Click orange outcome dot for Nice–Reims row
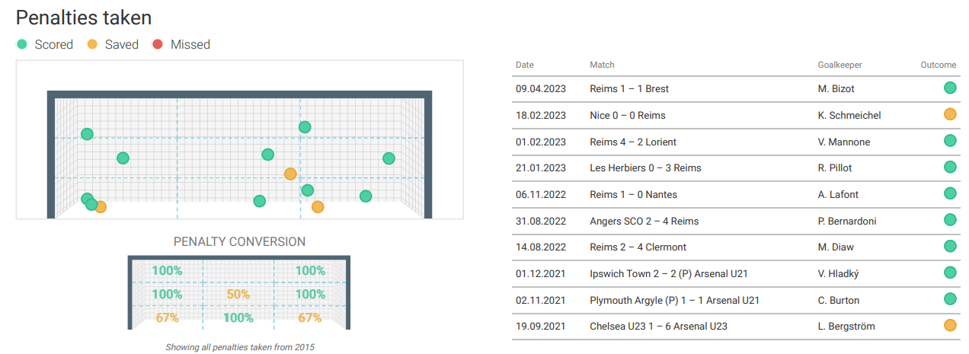969x354 pixels. coord(950,115)
